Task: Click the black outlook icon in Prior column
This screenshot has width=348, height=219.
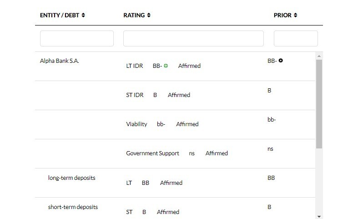Action: [x=281, y=61]
